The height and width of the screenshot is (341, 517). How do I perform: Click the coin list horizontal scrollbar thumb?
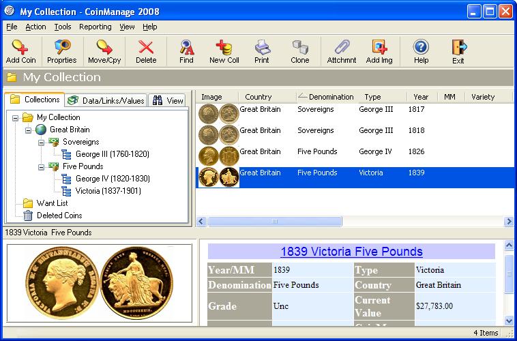click(x=275, y=221)
